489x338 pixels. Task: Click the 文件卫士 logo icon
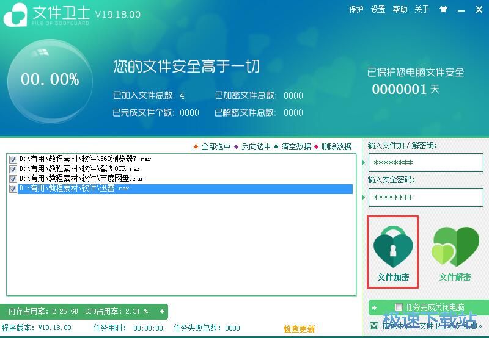[x=15, y=15]
